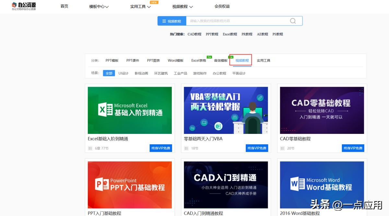
Task: Go to the 首页 menu item
Action: click(x=64, y=6)
